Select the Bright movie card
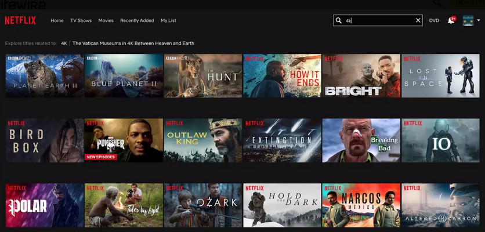Screen dimensions: 485x232 pyautogui.click(x=361, y=76)
